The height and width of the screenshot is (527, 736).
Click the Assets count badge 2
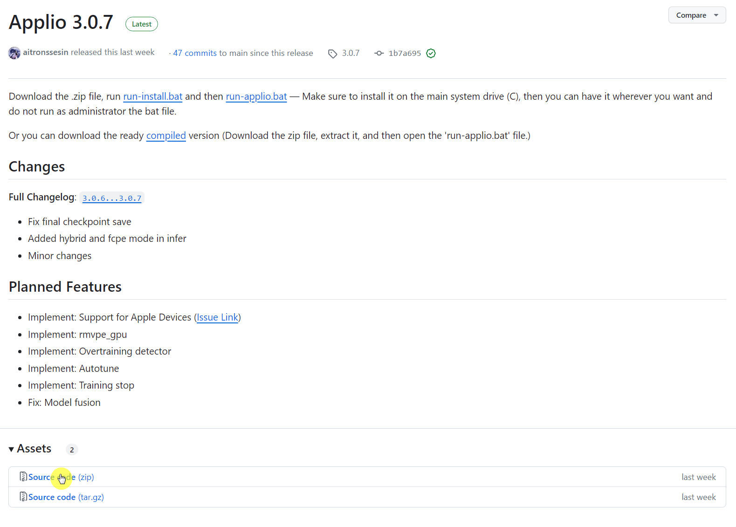(72, 450)
